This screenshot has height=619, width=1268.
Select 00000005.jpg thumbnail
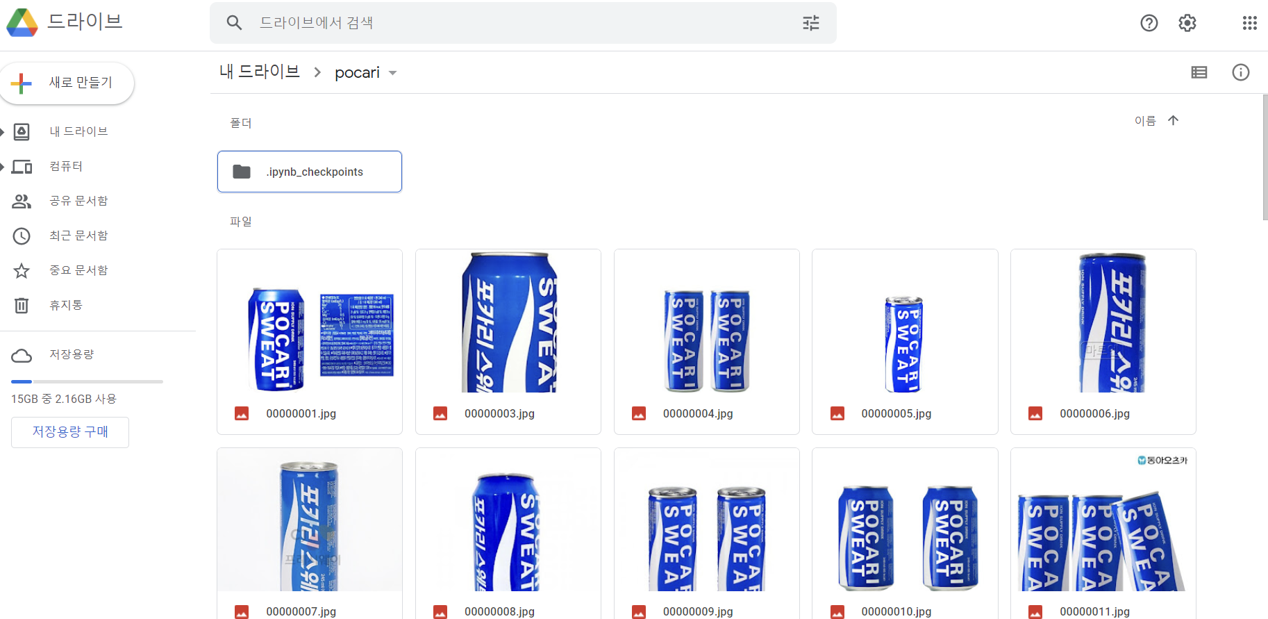(x=905, y=321)
